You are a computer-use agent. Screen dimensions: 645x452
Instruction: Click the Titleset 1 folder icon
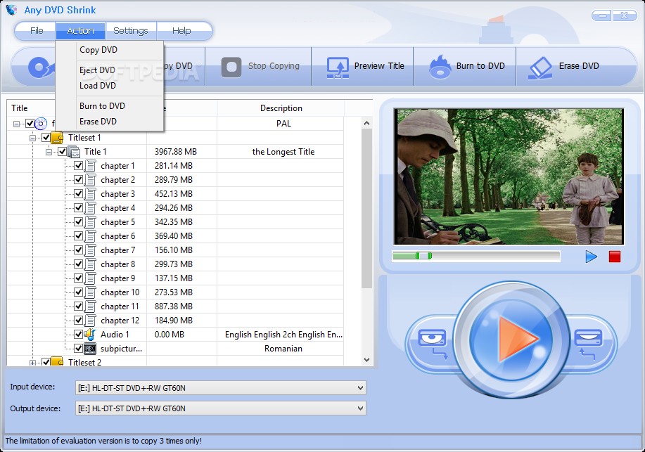(x=57, y=137)
